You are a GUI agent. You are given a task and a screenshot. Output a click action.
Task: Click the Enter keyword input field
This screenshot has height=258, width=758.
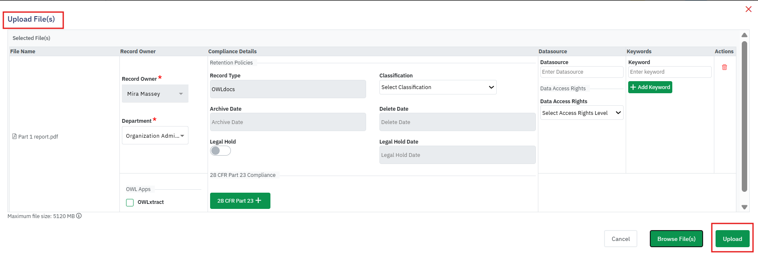pyautogui.click(x=670, y=72)
